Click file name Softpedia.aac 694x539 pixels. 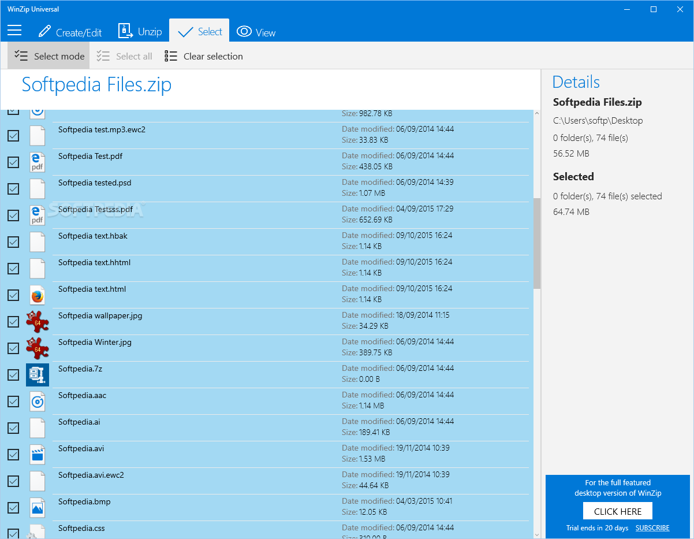click(82, 395)
